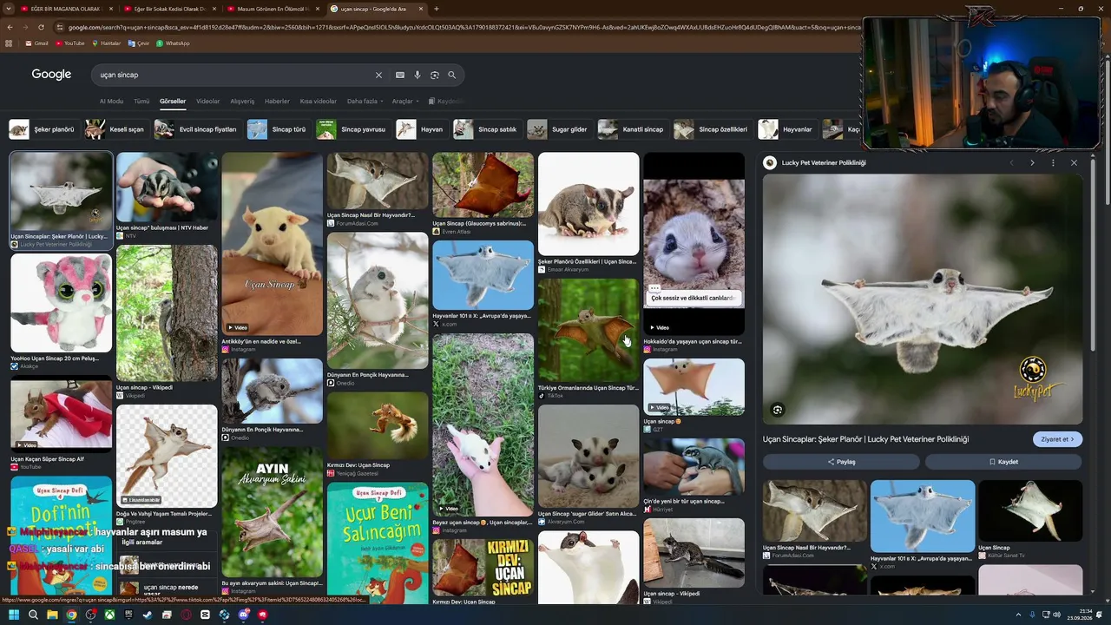Expand the Daha fazla dropdown
This screenshot has height=625, width=1111.
pos(365,101)
